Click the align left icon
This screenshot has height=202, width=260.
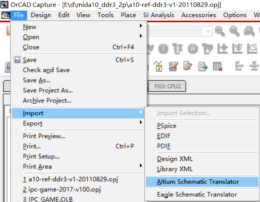239,66
